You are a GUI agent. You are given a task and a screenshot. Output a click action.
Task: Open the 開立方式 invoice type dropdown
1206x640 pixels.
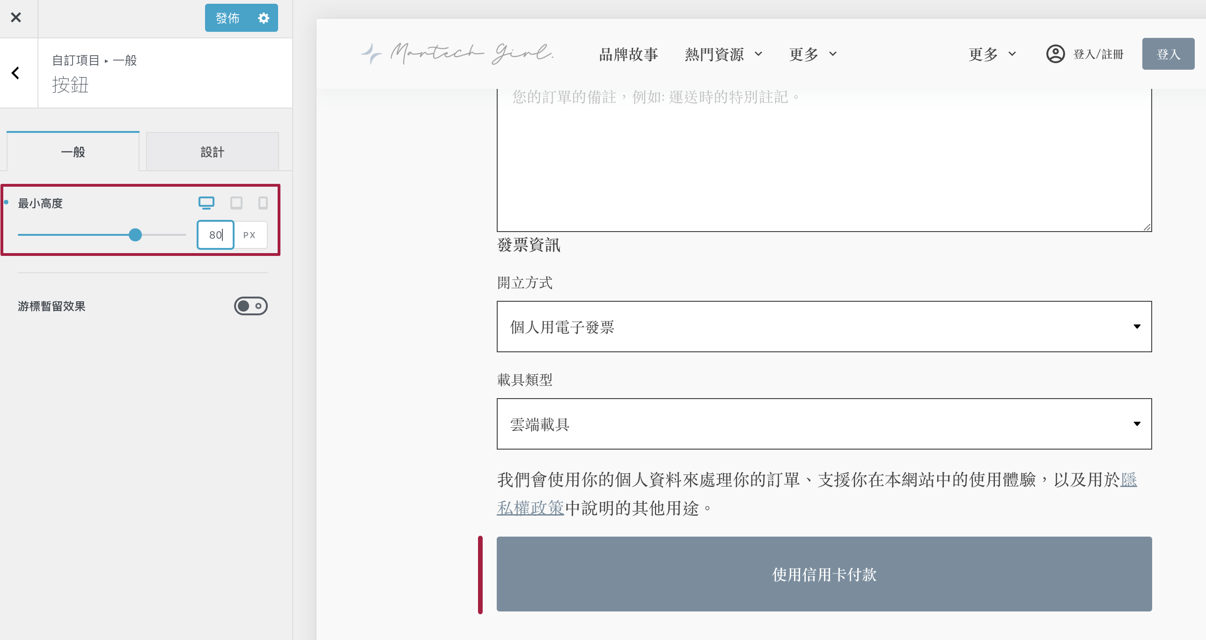coord(824,327)
